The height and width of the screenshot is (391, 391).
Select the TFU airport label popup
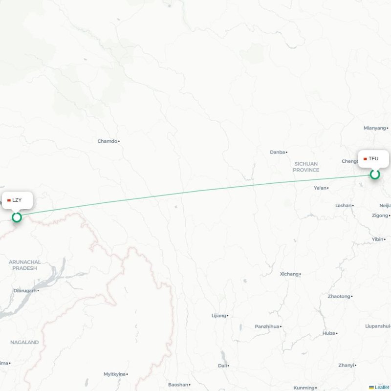coord(373,159)
